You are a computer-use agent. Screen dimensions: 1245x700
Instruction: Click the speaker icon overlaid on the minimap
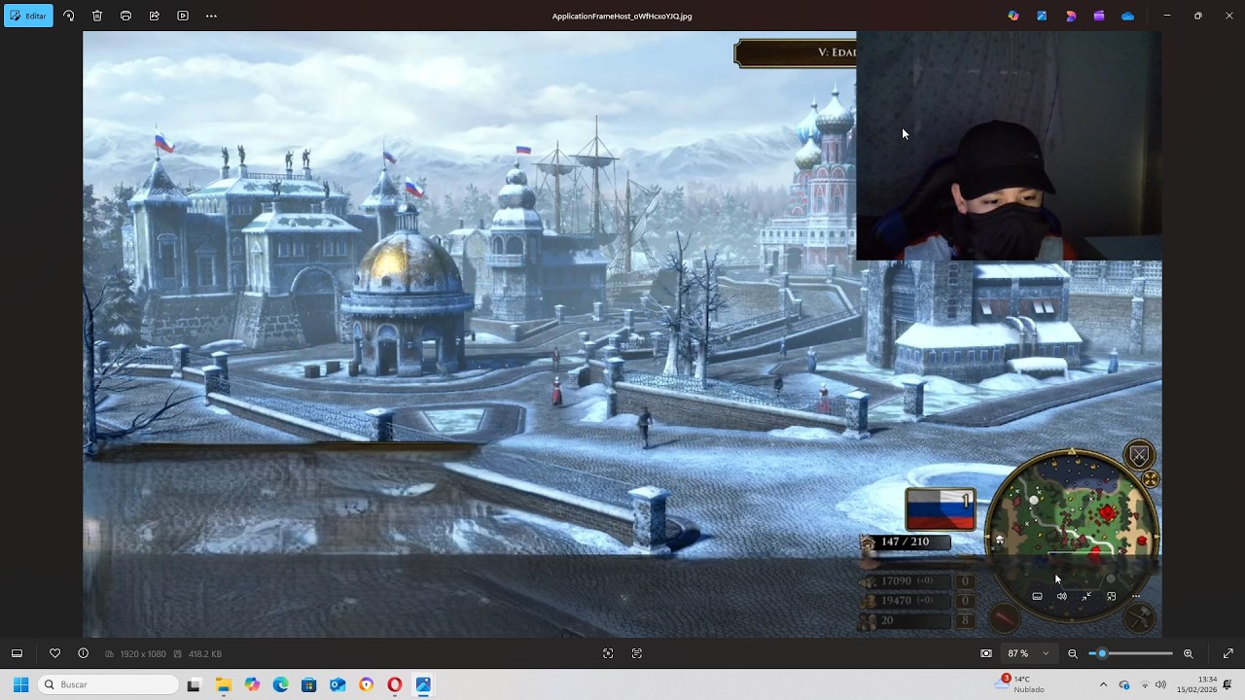click(1061, 596)
